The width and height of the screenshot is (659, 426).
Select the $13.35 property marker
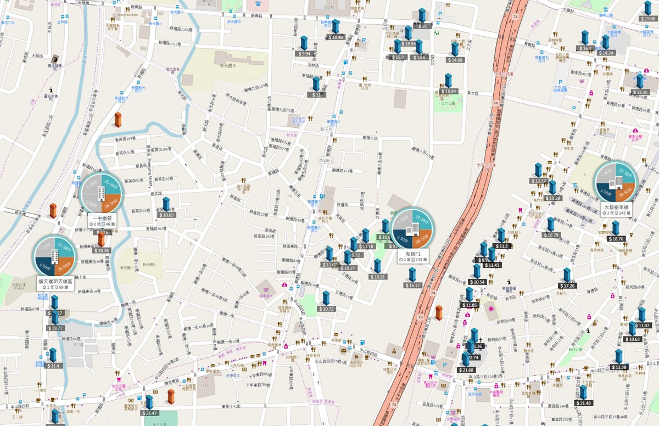click(x=640, y=81)
